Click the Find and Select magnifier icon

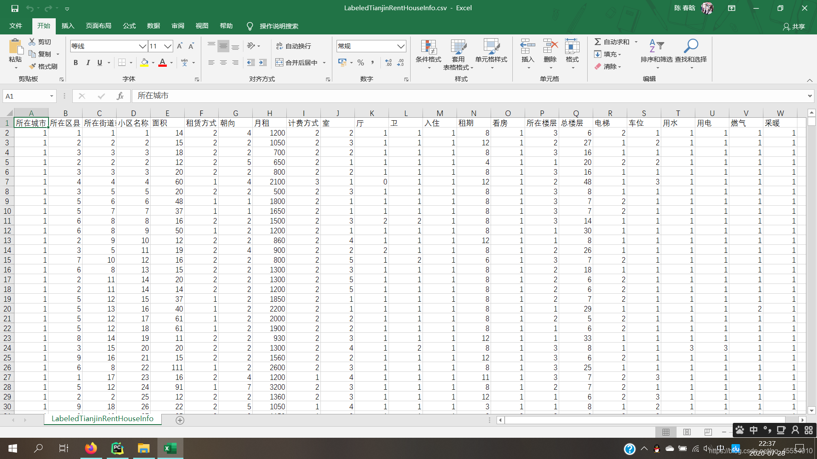pyautogui.click(x=691, y=45)
